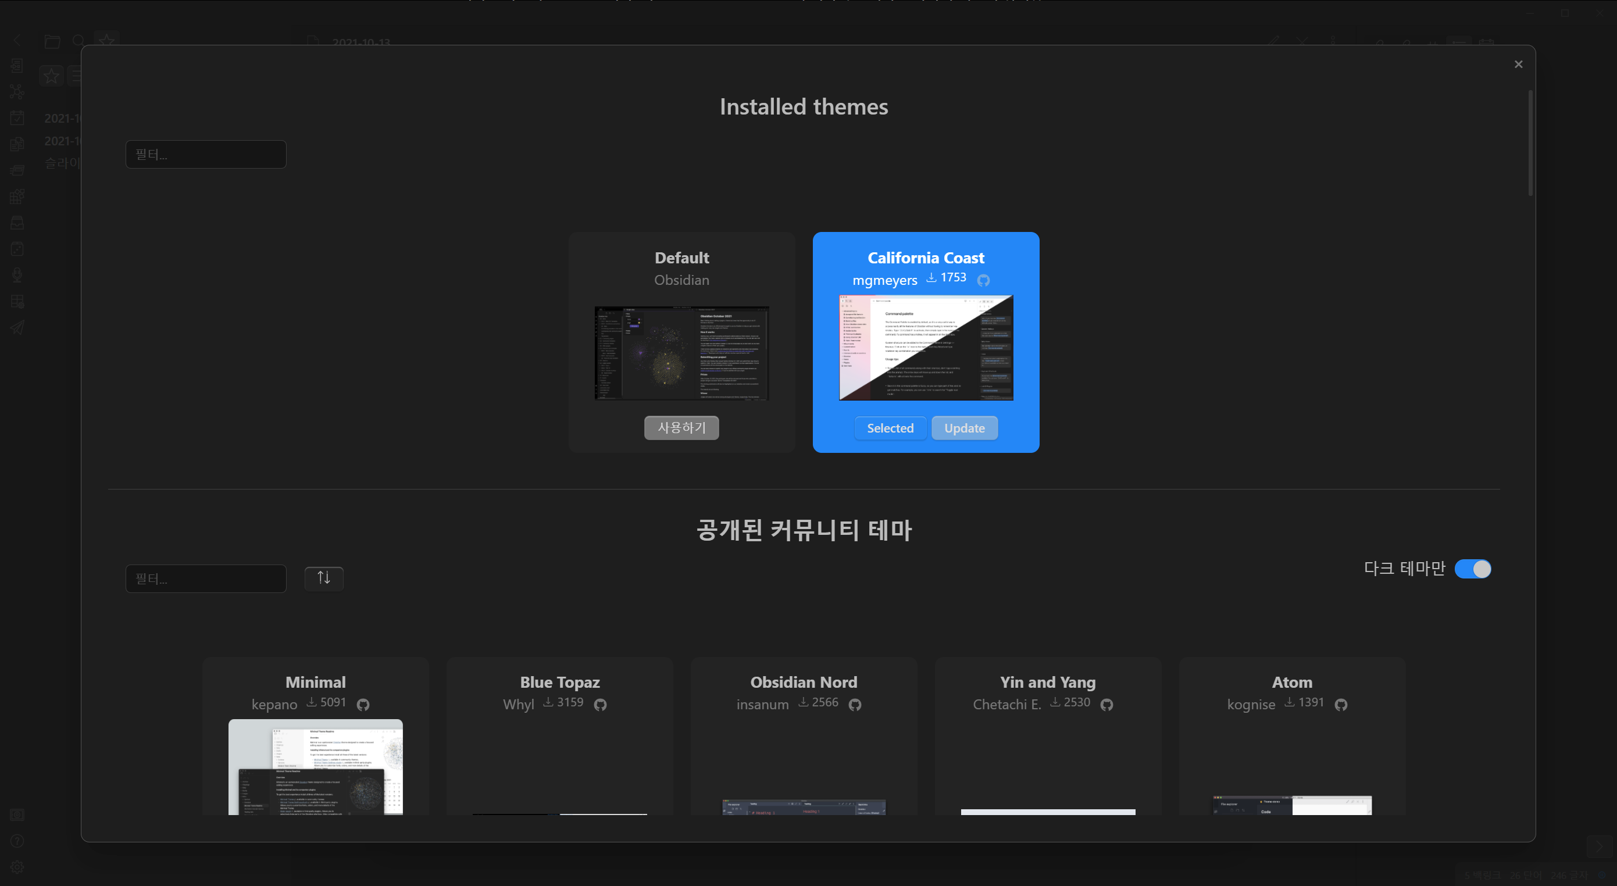
Task: Close the themes dialog with X
Action: click(x=1518, y=64)
